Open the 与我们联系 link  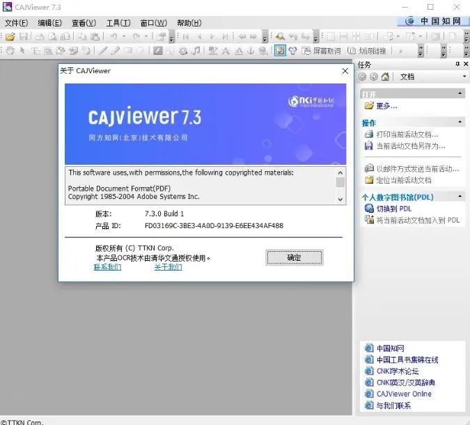pyautogui.click(x=393, y=406)
